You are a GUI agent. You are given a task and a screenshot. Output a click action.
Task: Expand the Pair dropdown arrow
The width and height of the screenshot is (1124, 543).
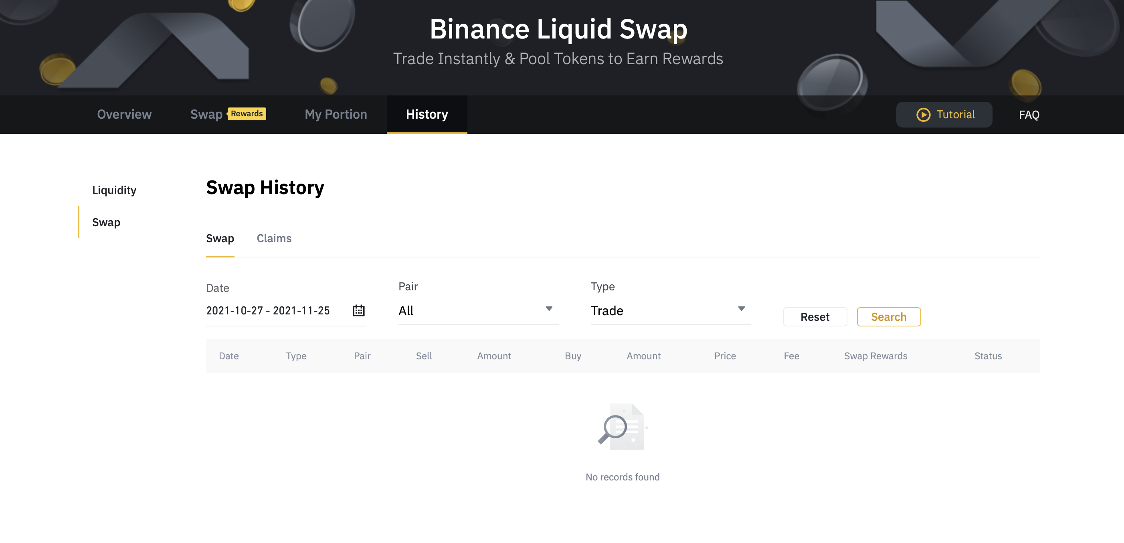[x=549, y=309]
